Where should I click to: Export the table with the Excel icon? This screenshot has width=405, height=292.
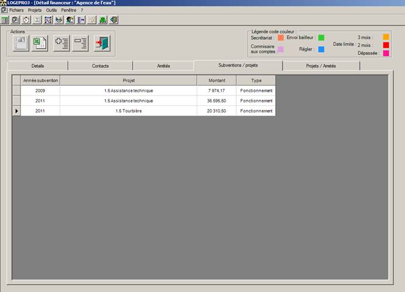(40, 43)
